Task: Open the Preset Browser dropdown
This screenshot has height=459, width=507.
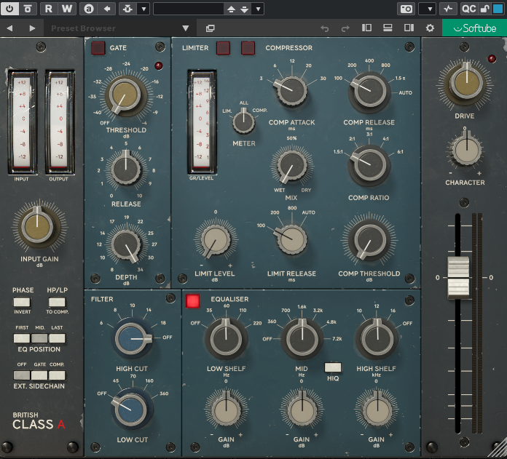Action: [185, 28]
